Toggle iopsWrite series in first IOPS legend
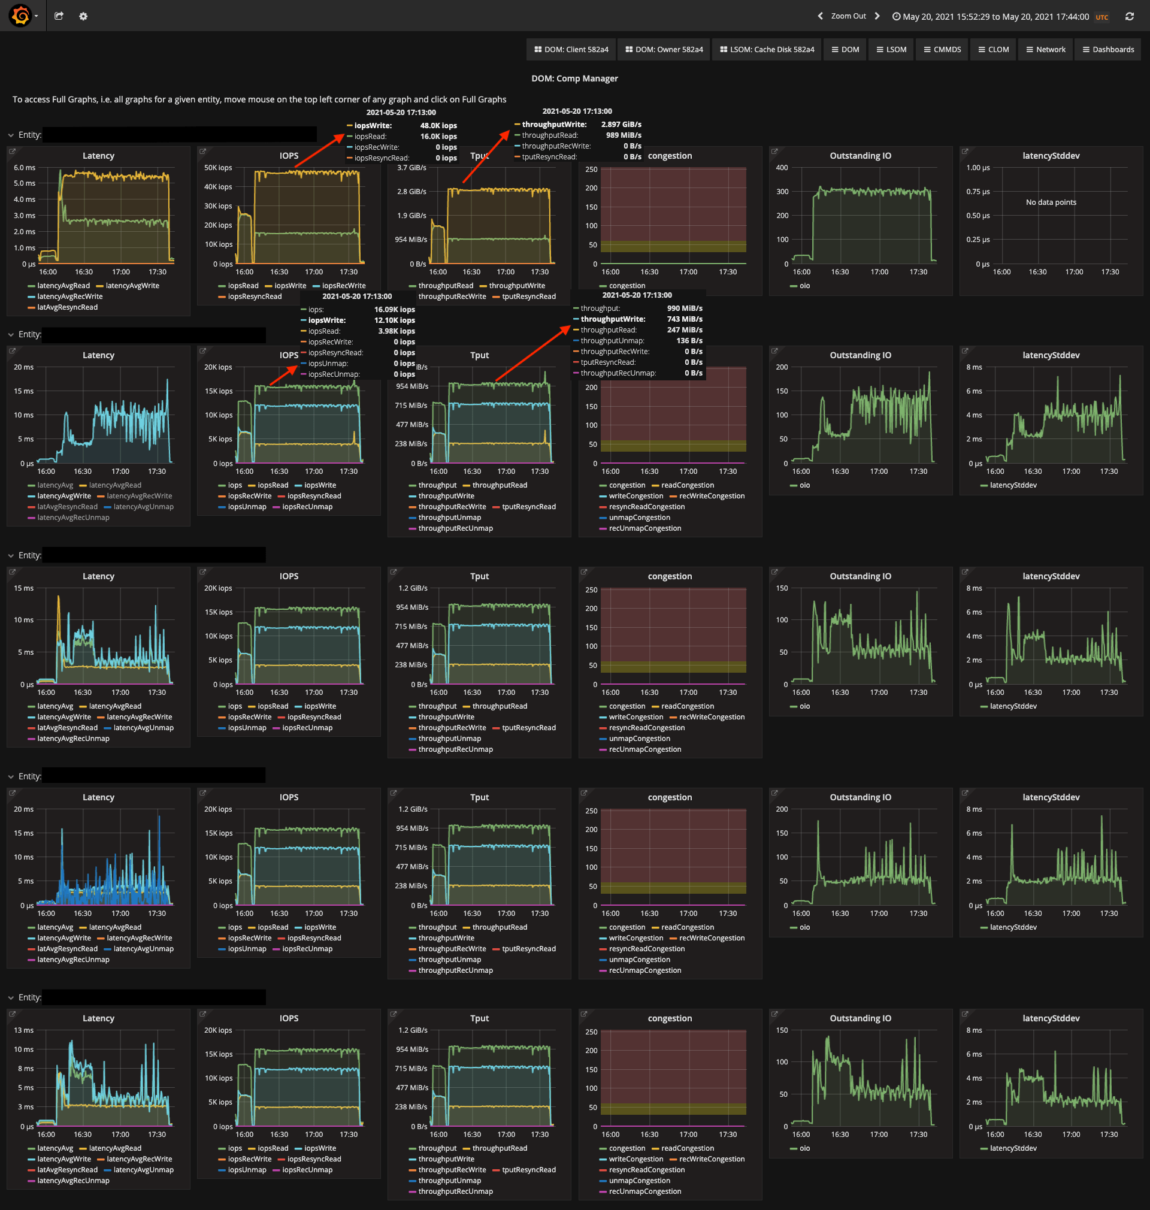The image size is (1150, 1210). [290, 286]
